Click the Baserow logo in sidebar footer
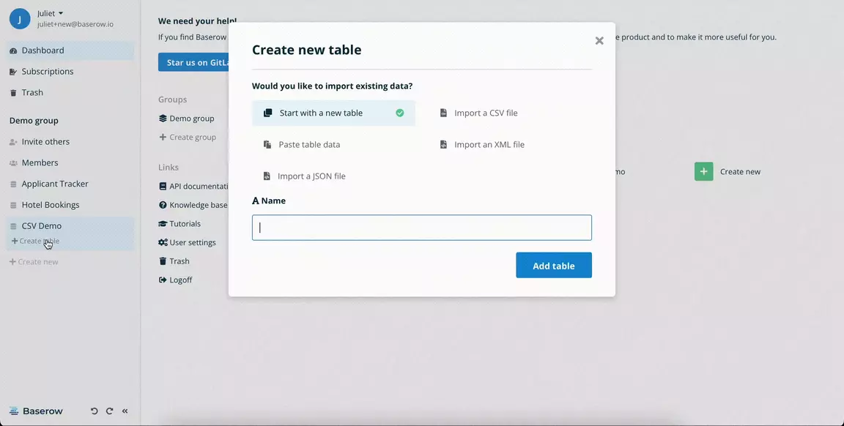 tap(36, 411)
